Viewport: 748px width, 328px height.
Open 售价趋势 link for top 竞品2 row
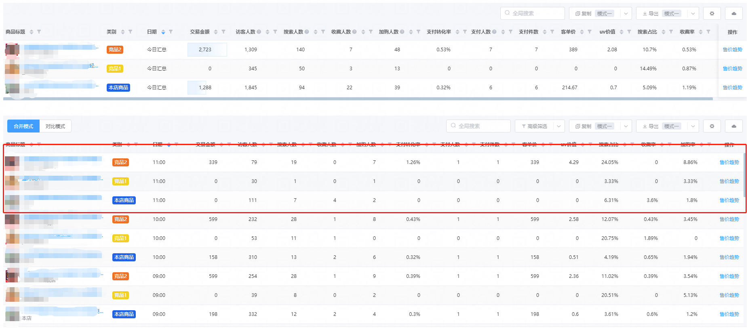click(x=732, y=50)
